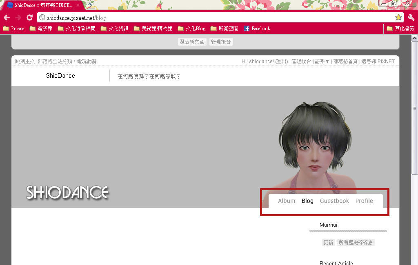Click the vertical scrollbar thumb
This screenshot has width=418, height=265.
click(415, 108)
